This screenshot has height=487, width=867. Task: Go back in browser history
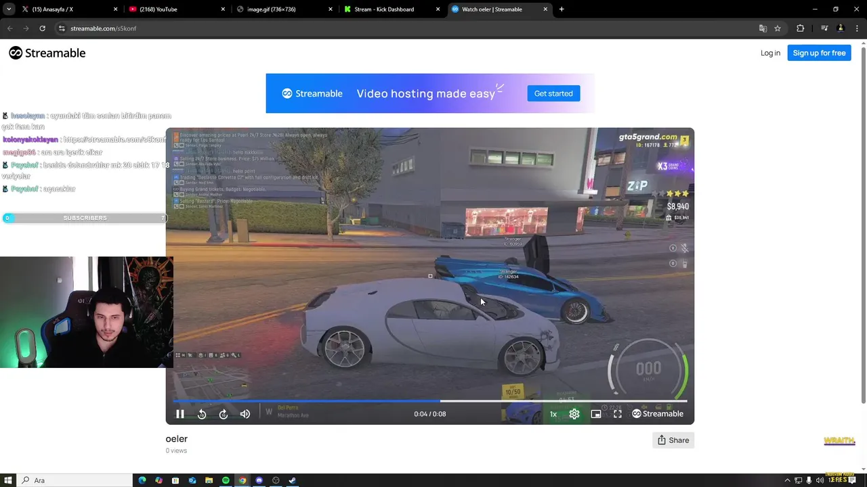coord(9,28)
